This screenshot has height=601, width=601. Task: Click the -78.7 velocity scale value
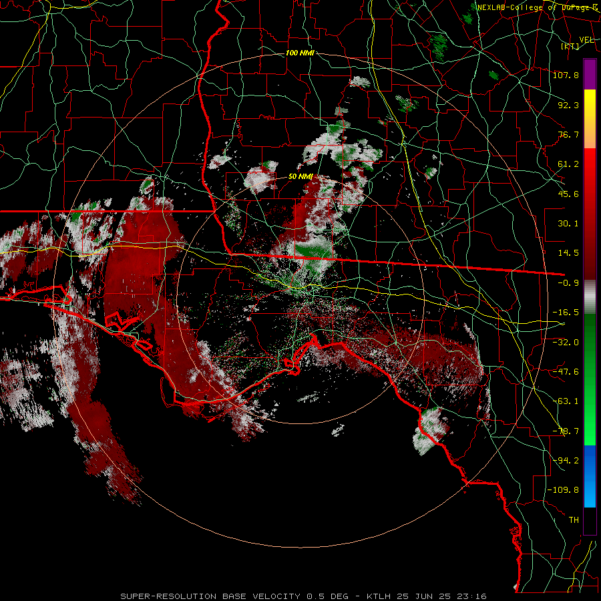[566, 431]
